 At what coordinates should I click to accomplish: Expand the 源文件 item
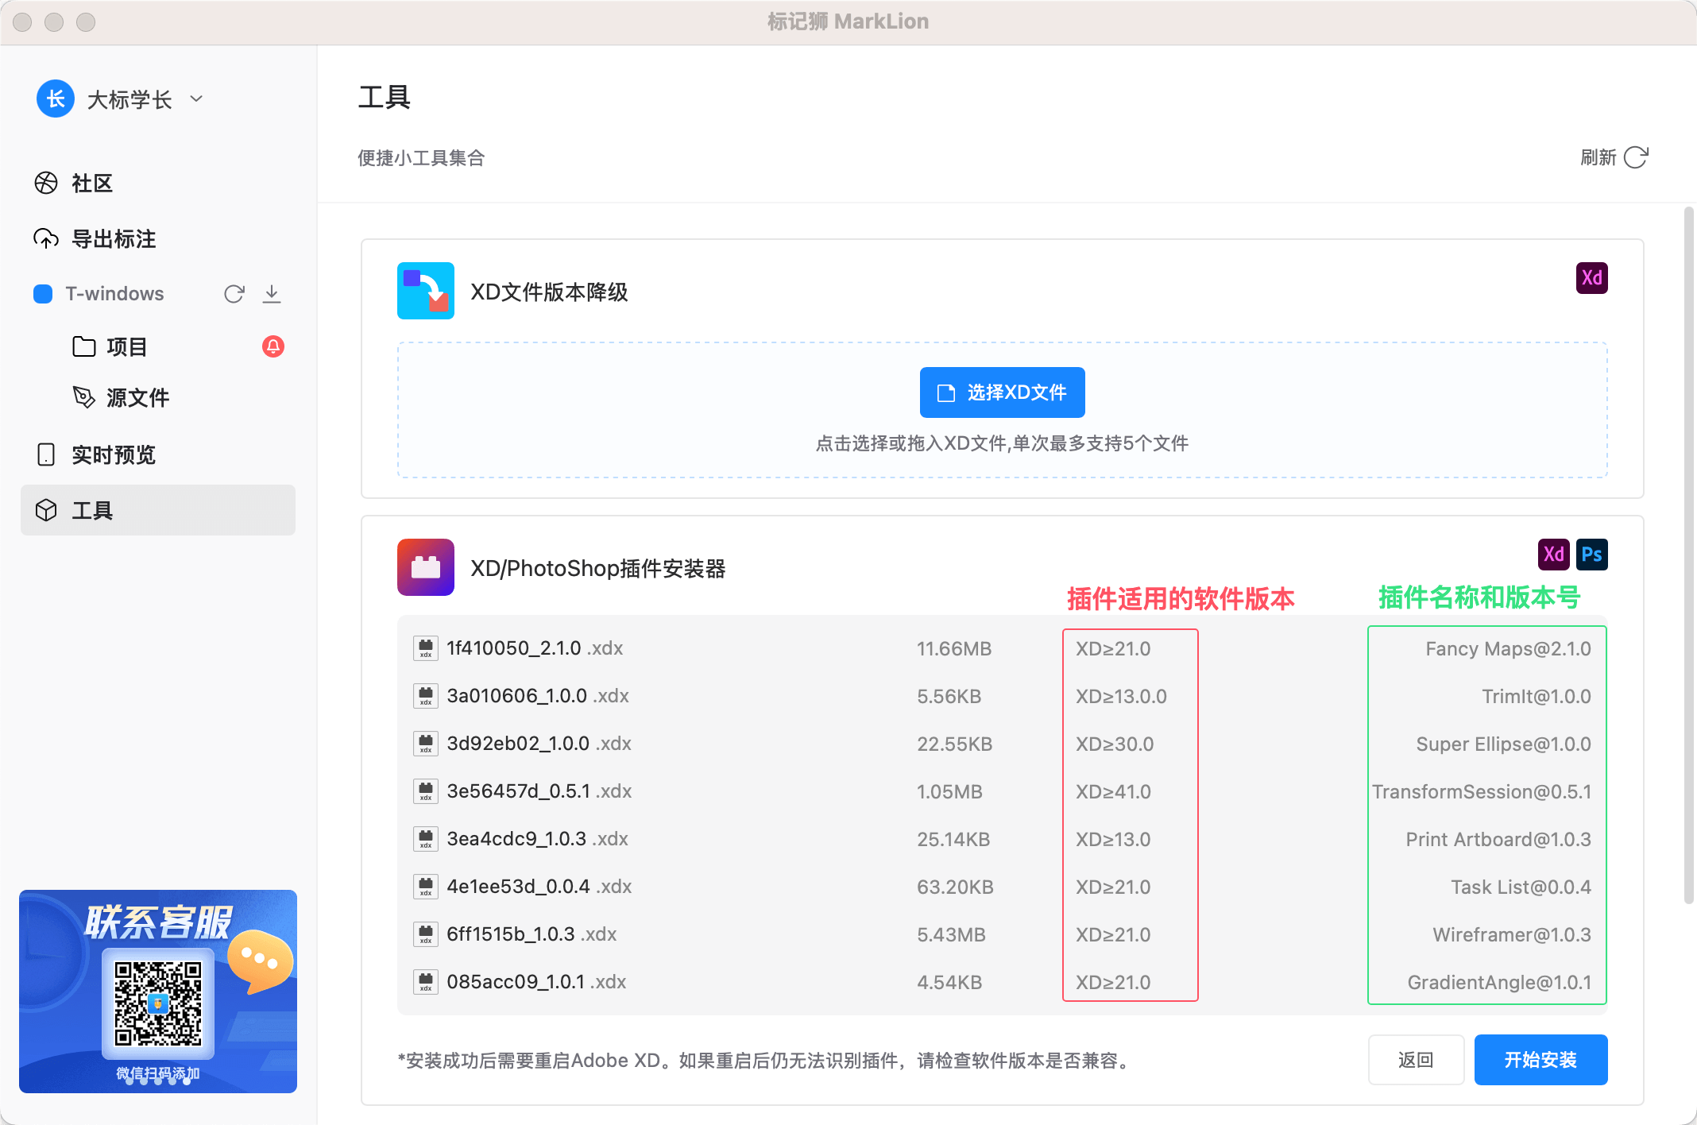(138, 397)
